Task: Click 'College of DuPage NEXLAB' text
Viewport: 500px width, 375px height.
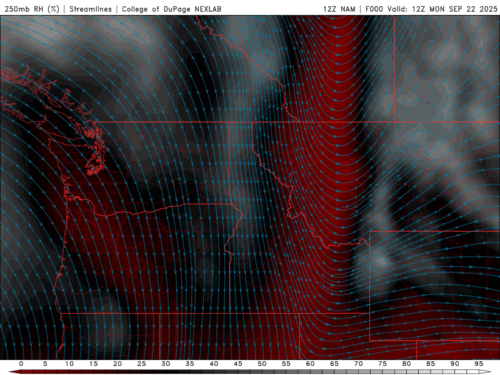Action: [x=171, y=9]
